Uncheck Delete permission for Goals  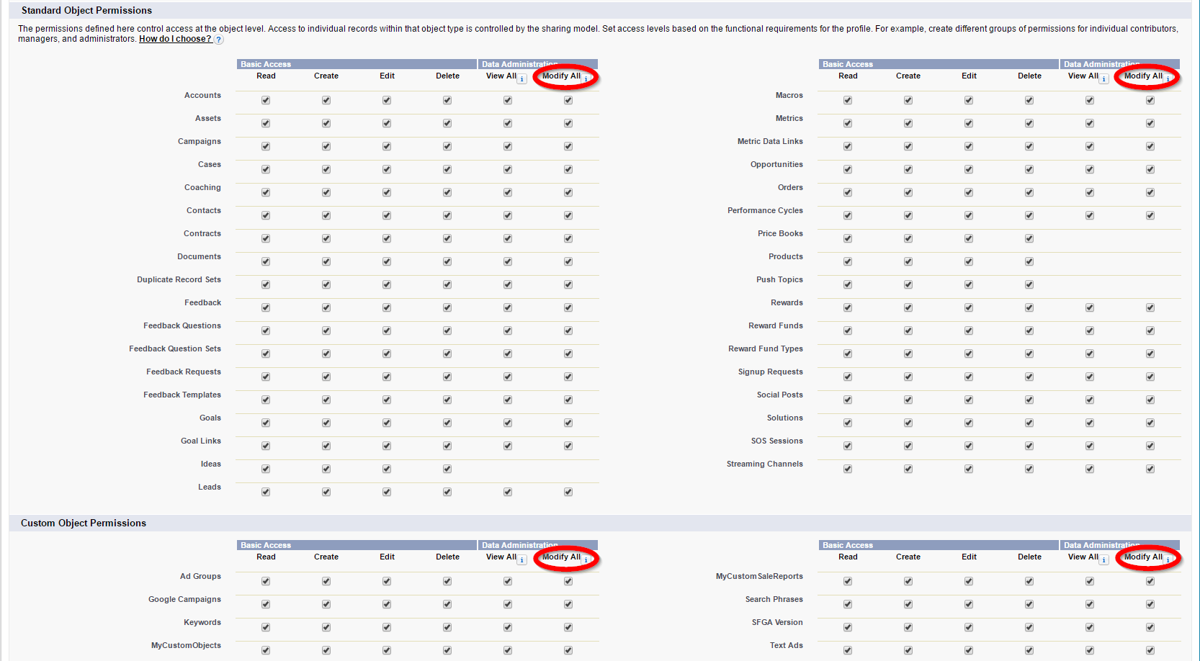coord(447,423)
